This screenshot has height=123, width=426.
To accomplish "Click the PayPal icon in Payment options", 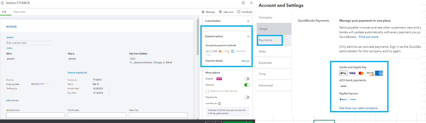I will pyautogui.click(x=243, y=51).
